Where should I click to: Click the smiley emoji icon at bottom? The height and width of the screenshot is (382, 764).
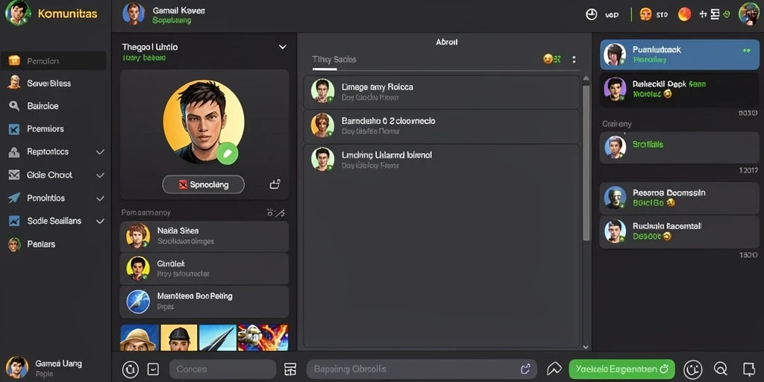click(692, 369)
